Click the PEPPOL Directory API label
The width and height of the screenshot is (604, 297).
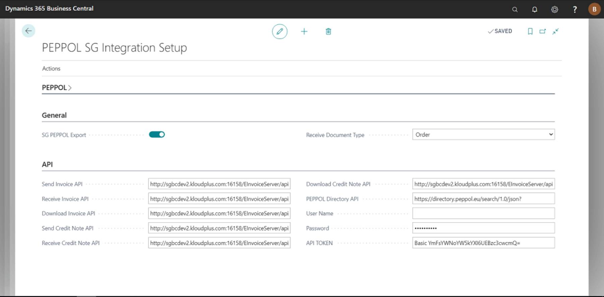point(332,199)
